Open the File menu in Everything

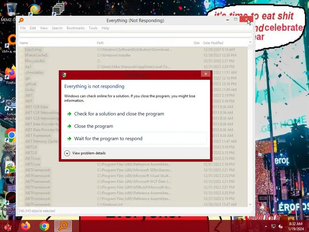(x=23, y=28)
